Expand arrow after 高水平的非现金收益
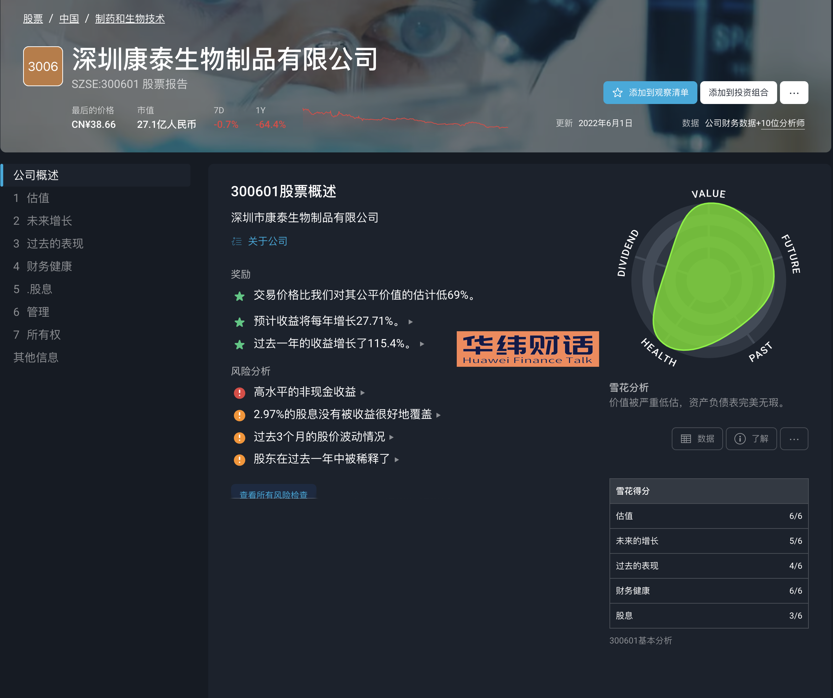This screenshot has width=833, height=698. tap(362, 393)
